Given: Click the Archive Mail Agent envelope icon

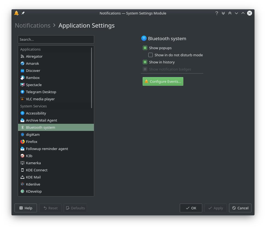Looking at the screenshot, I should pyautogui.click(x=22, y=121).
